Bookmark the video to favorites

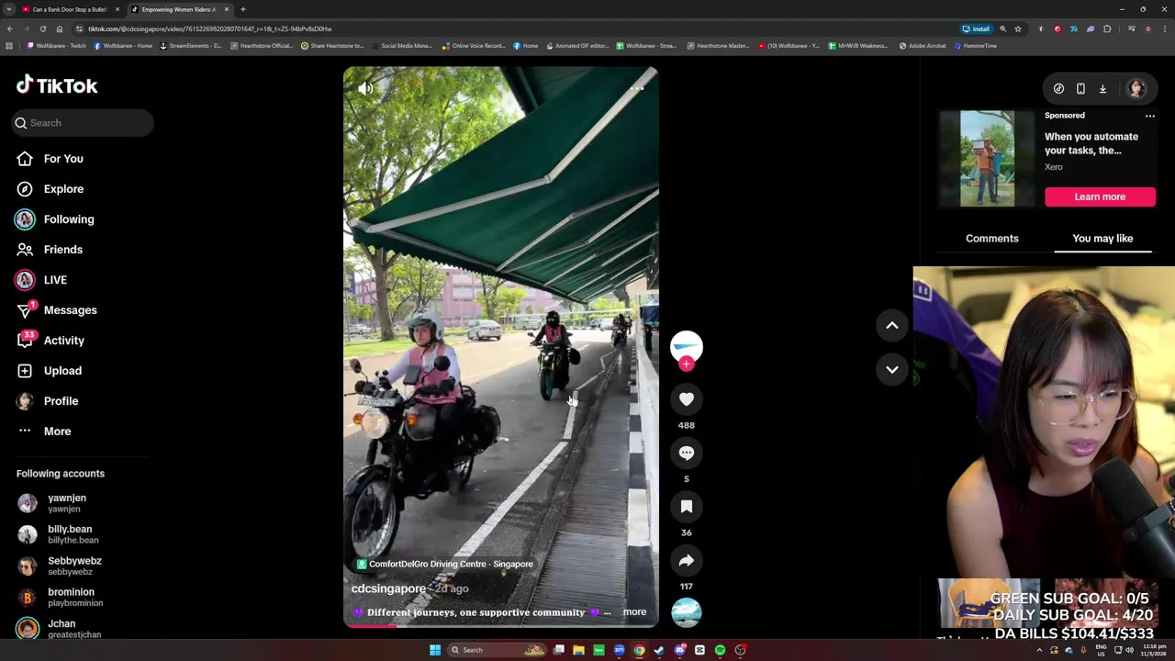pyautogui.click(x=686, y=507)
